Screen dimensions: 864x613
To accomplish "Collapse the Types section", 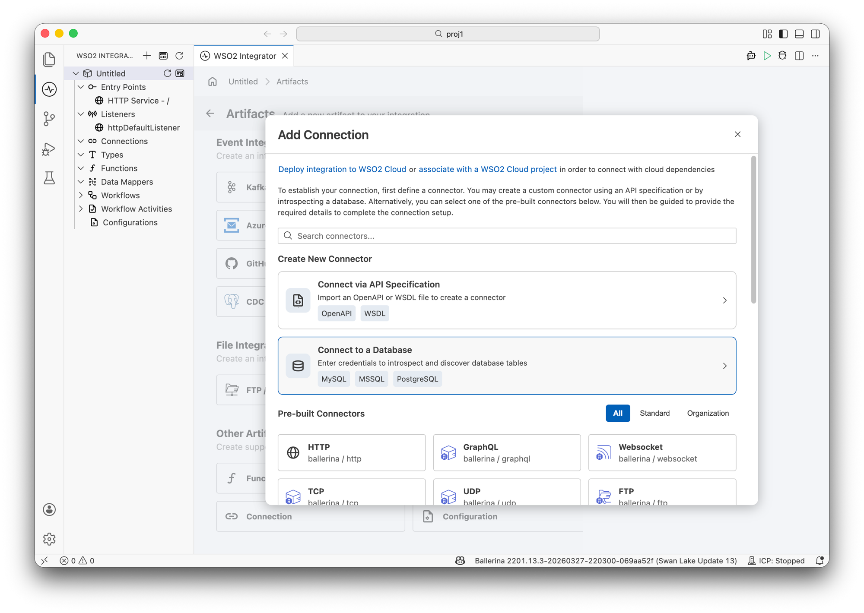I will [x=81, y=155].
